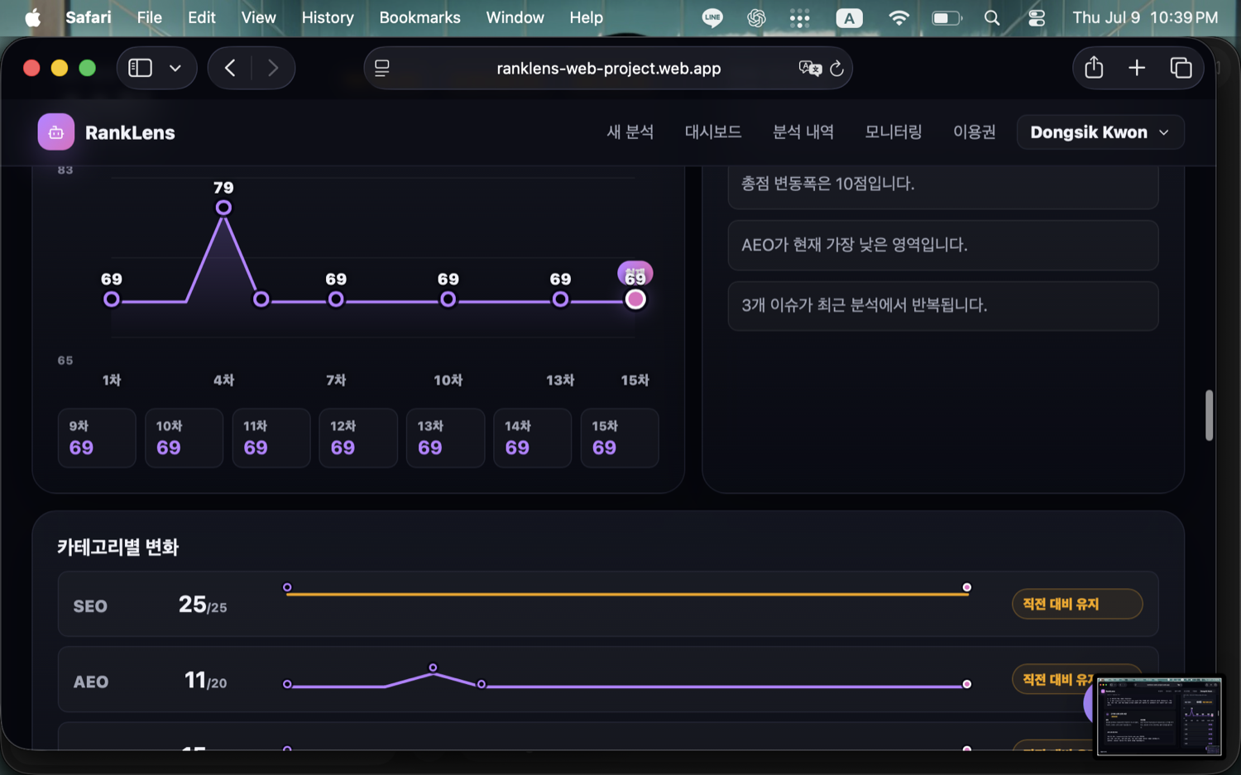Click the RankLens robot logo icon
The height and width of the screenshot is (775, 1241).
[55, 132]
